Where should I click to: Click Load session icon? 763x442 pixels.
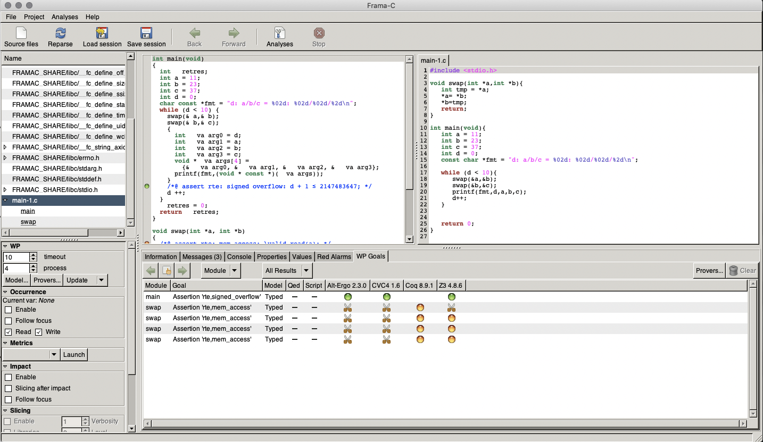click(x=102, y=34)
